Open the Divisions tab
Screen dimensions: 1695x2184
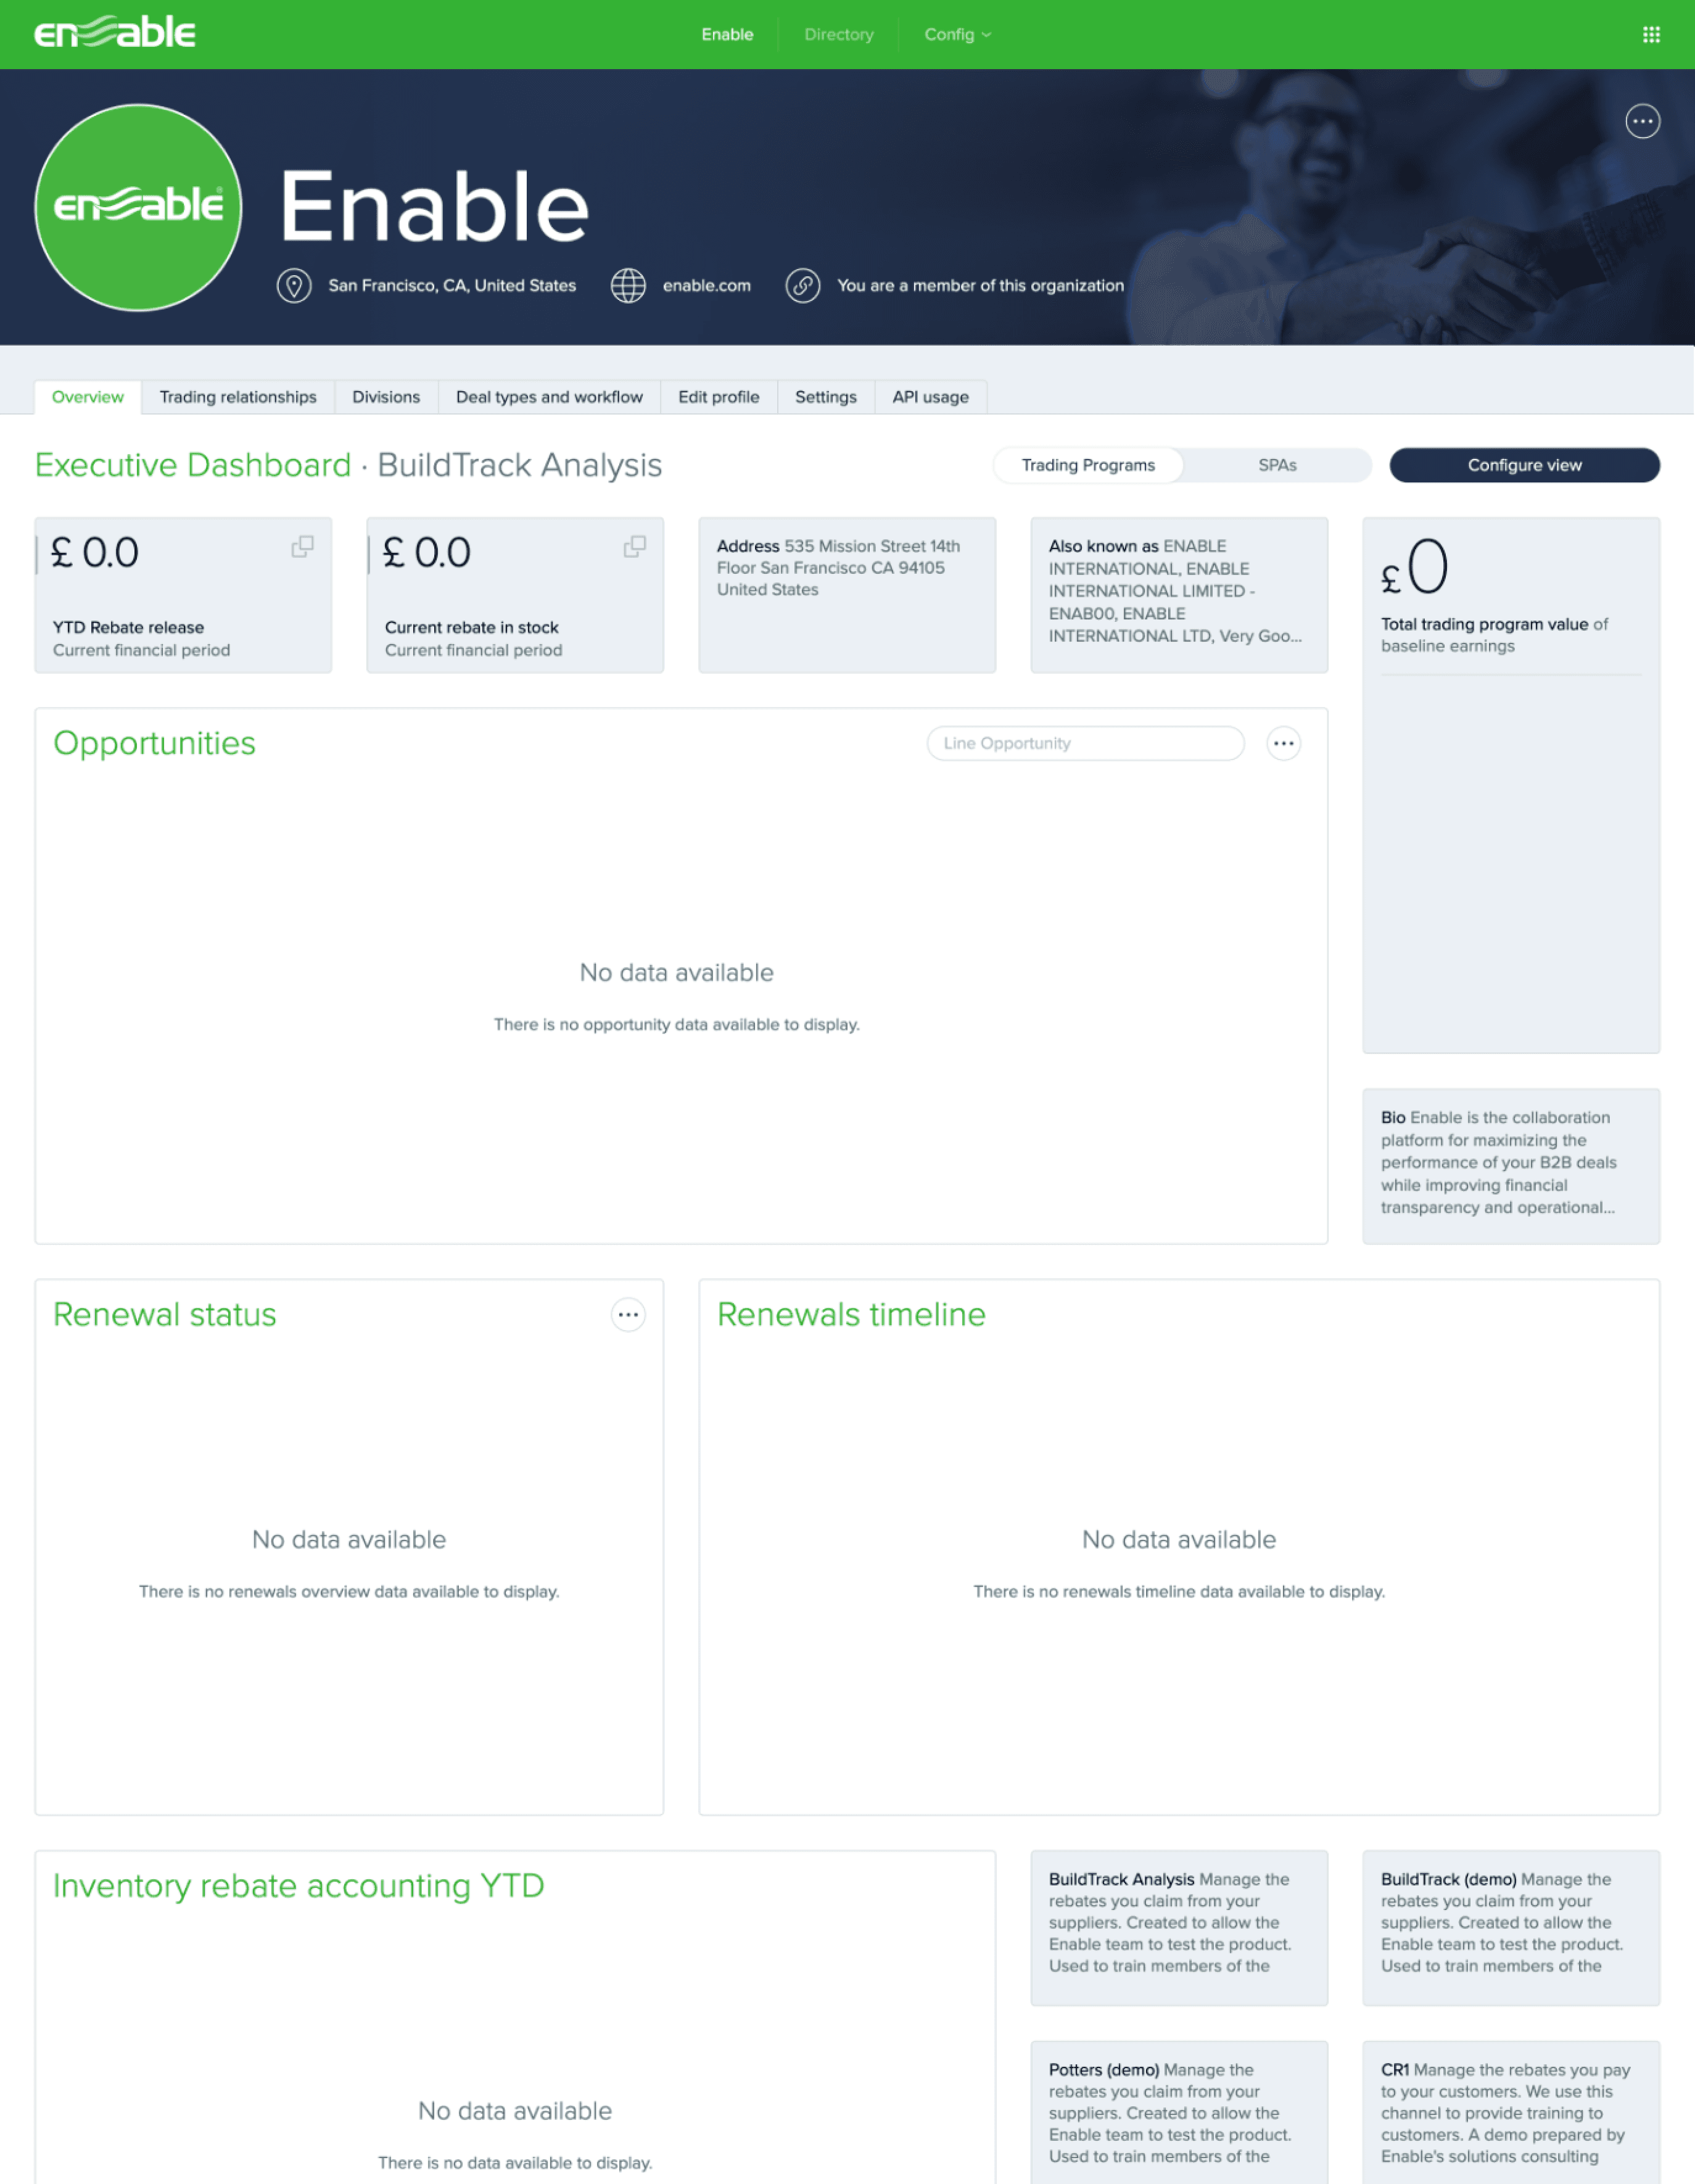pyautogui.click(x=386, y=398)
